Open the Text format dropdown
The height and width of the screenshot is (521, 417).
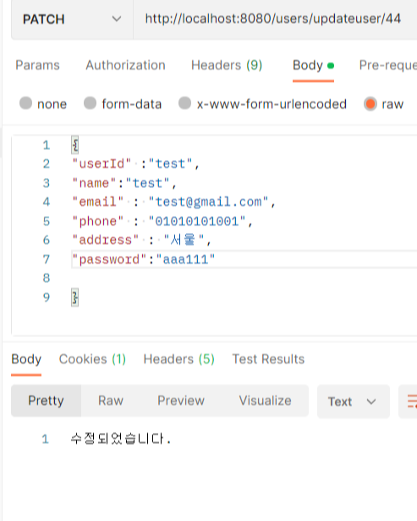tap(354, 402)
